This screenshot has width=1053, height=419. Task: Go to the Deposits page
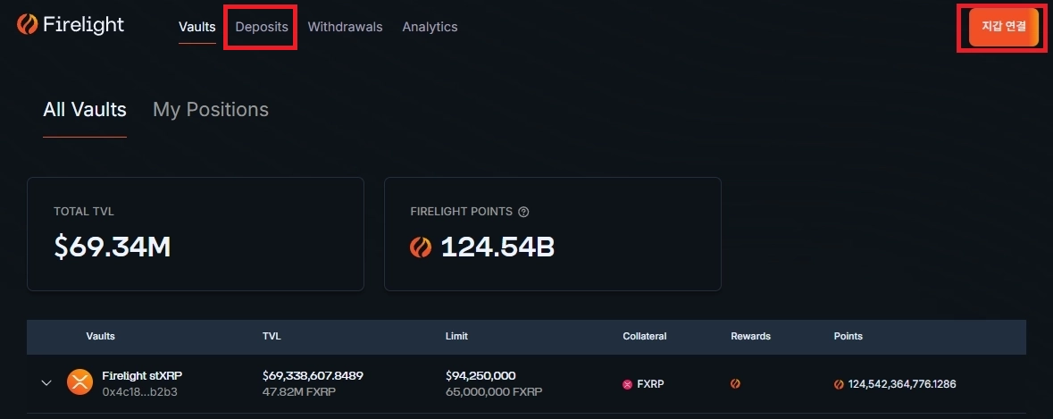click(262, 27)
